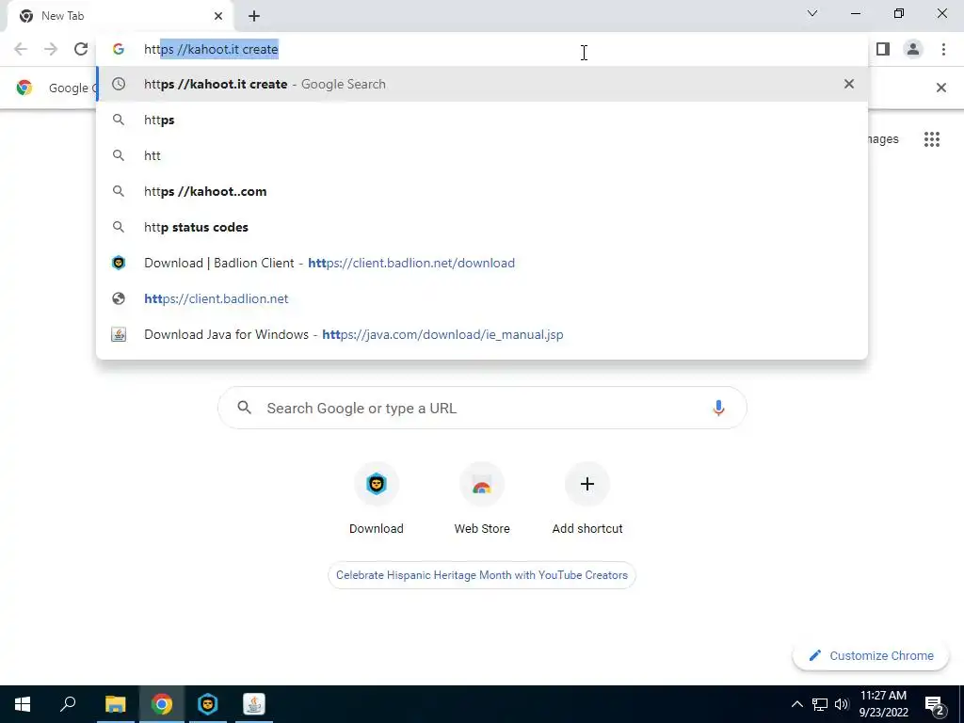This screenshot has height=723, width=964.
Task: Click the Add shortcut button
Action: tap(587, 499)
